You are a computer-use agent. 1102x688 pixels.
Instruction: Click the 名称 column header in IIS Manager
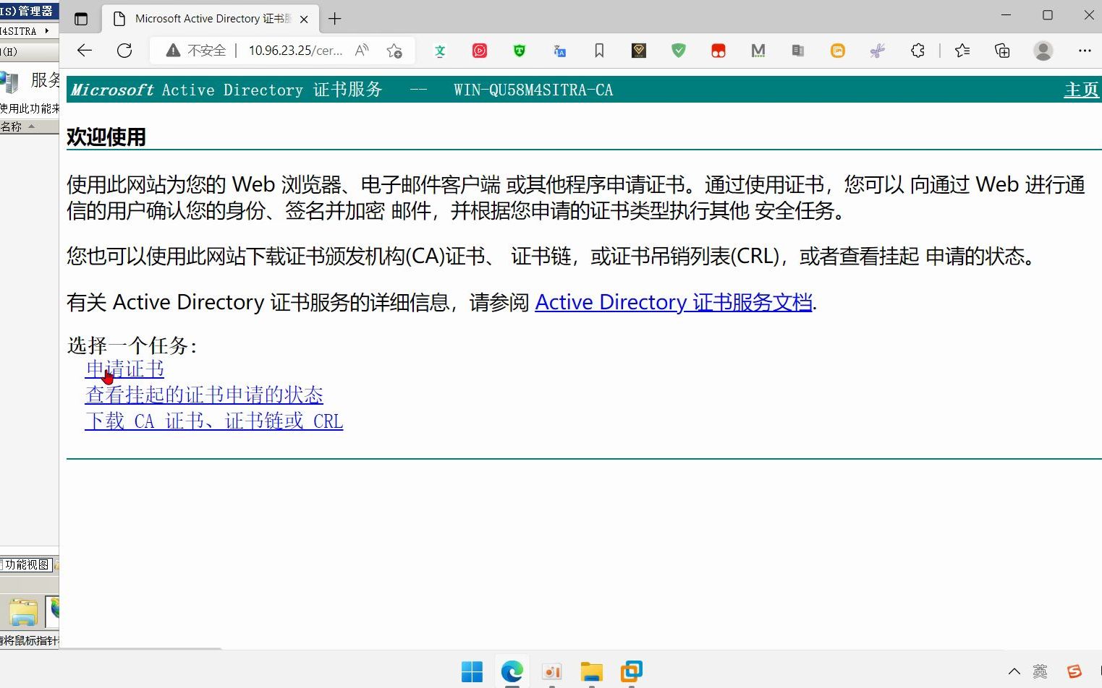click(x=12, y=126)
